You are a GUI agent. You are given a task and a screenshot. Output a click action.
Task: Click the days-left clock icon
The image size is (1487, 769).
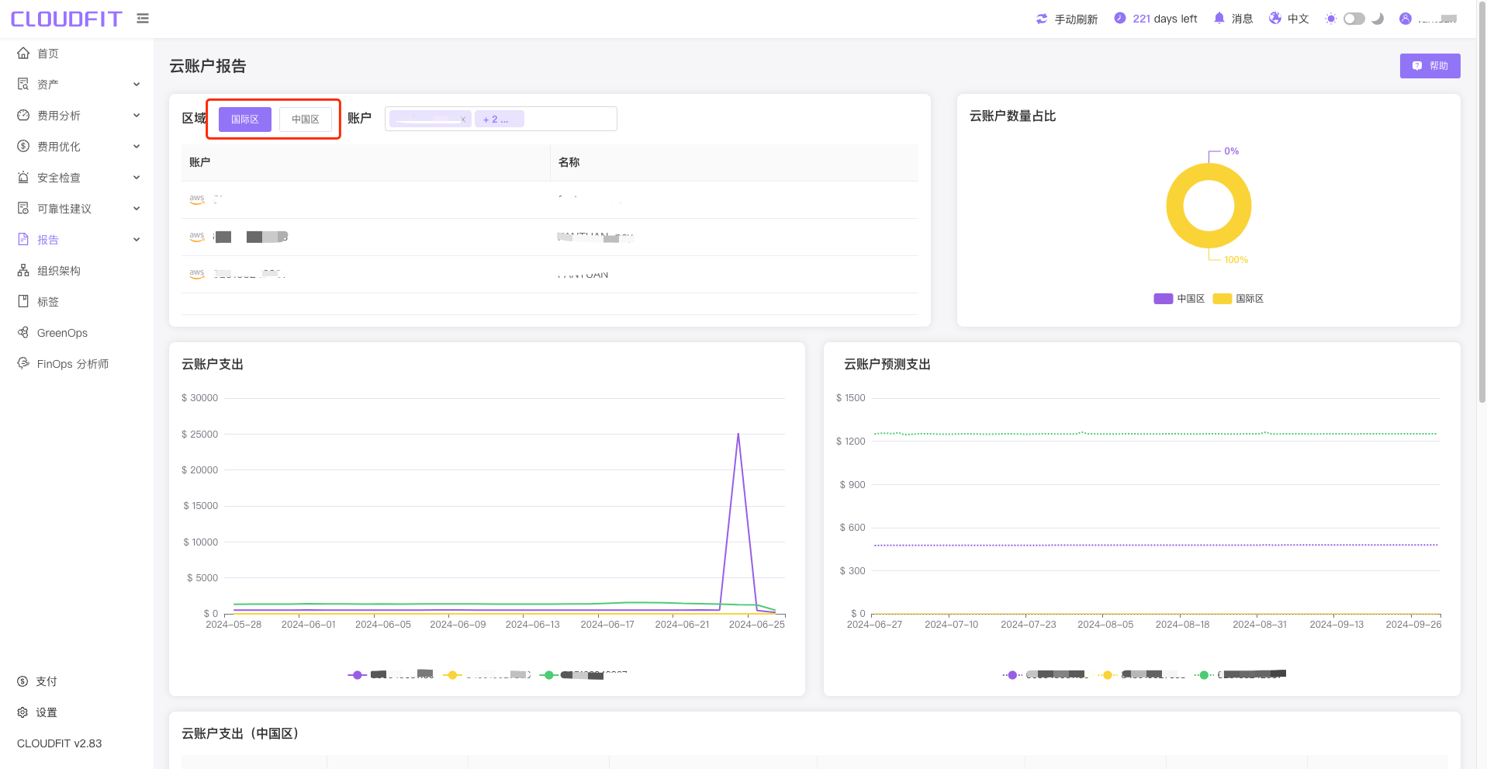click(x=1120, y=18)
